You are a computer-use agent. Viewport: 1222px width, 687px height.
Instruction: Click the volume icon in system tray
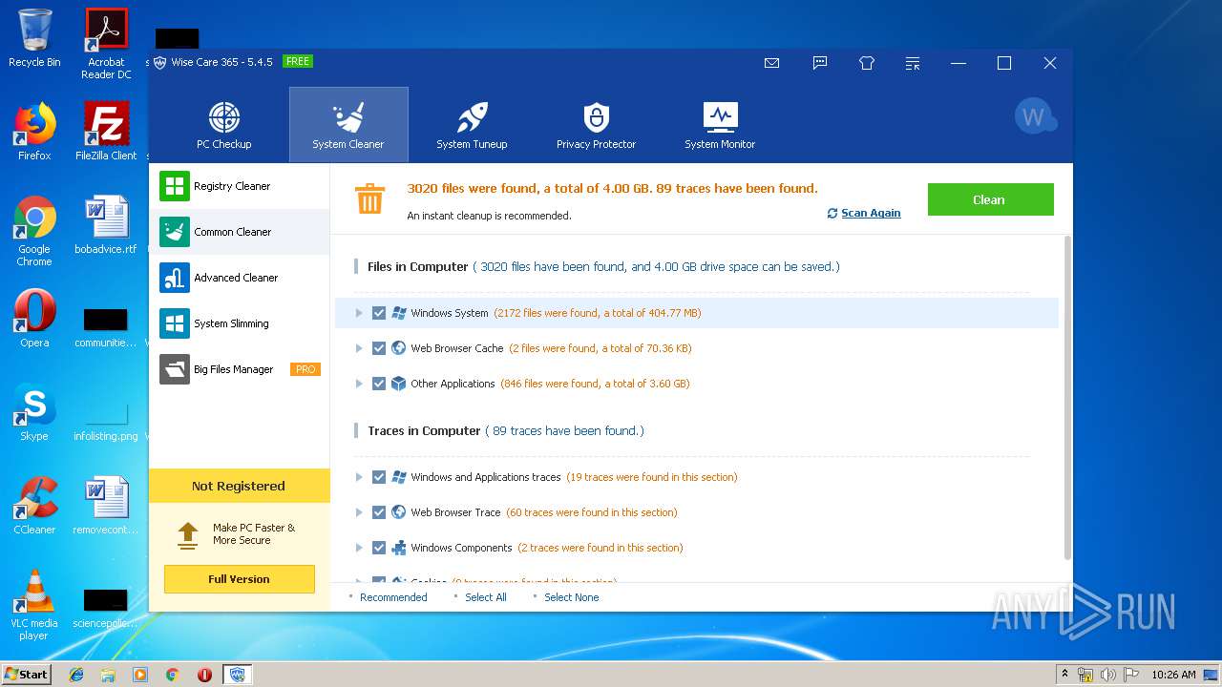point(1108,674)
